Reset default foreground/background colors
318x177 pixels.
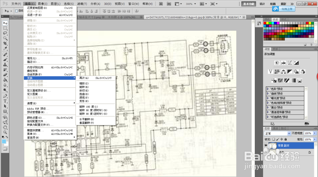[3, 137]
